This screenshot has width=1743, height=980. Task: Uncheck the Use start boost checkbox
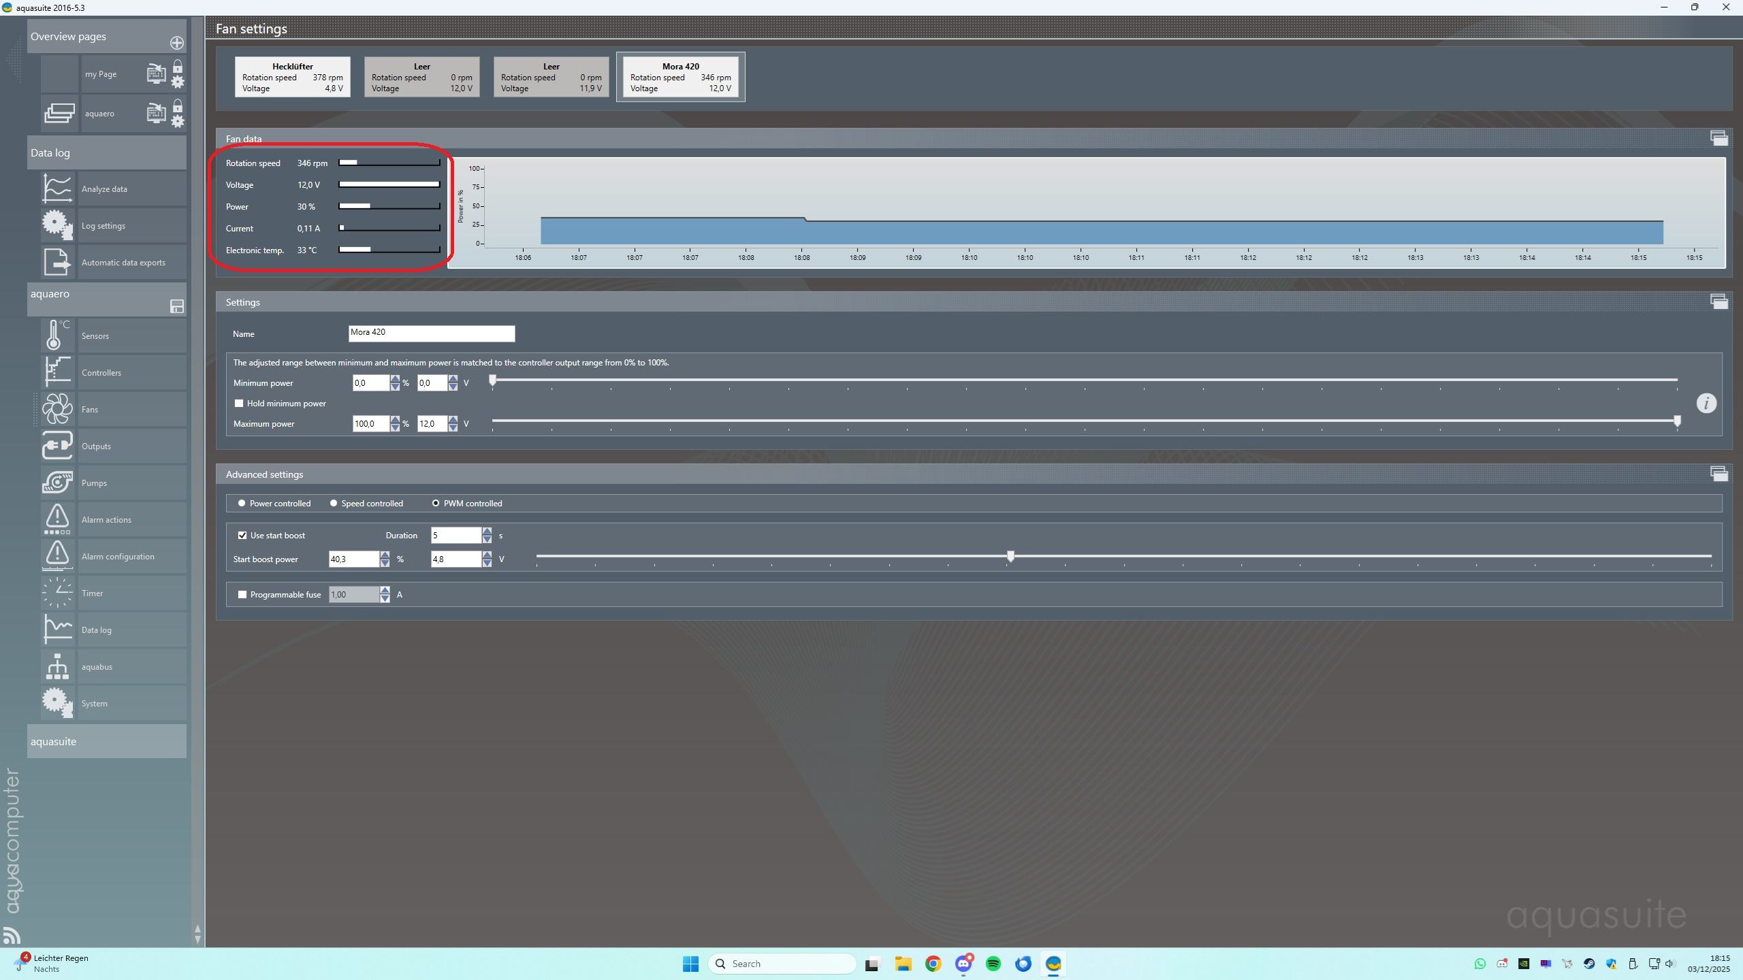pos(242,536)
